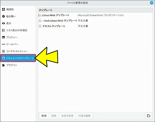The image size is (155, 122).
Task: Click the Microsoft PowerPoint プレゼンテーション type text
Action: coord(101,15)
